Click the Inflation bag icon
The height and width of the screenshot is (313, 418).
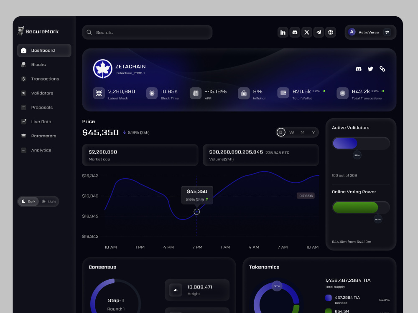[244, 93]
